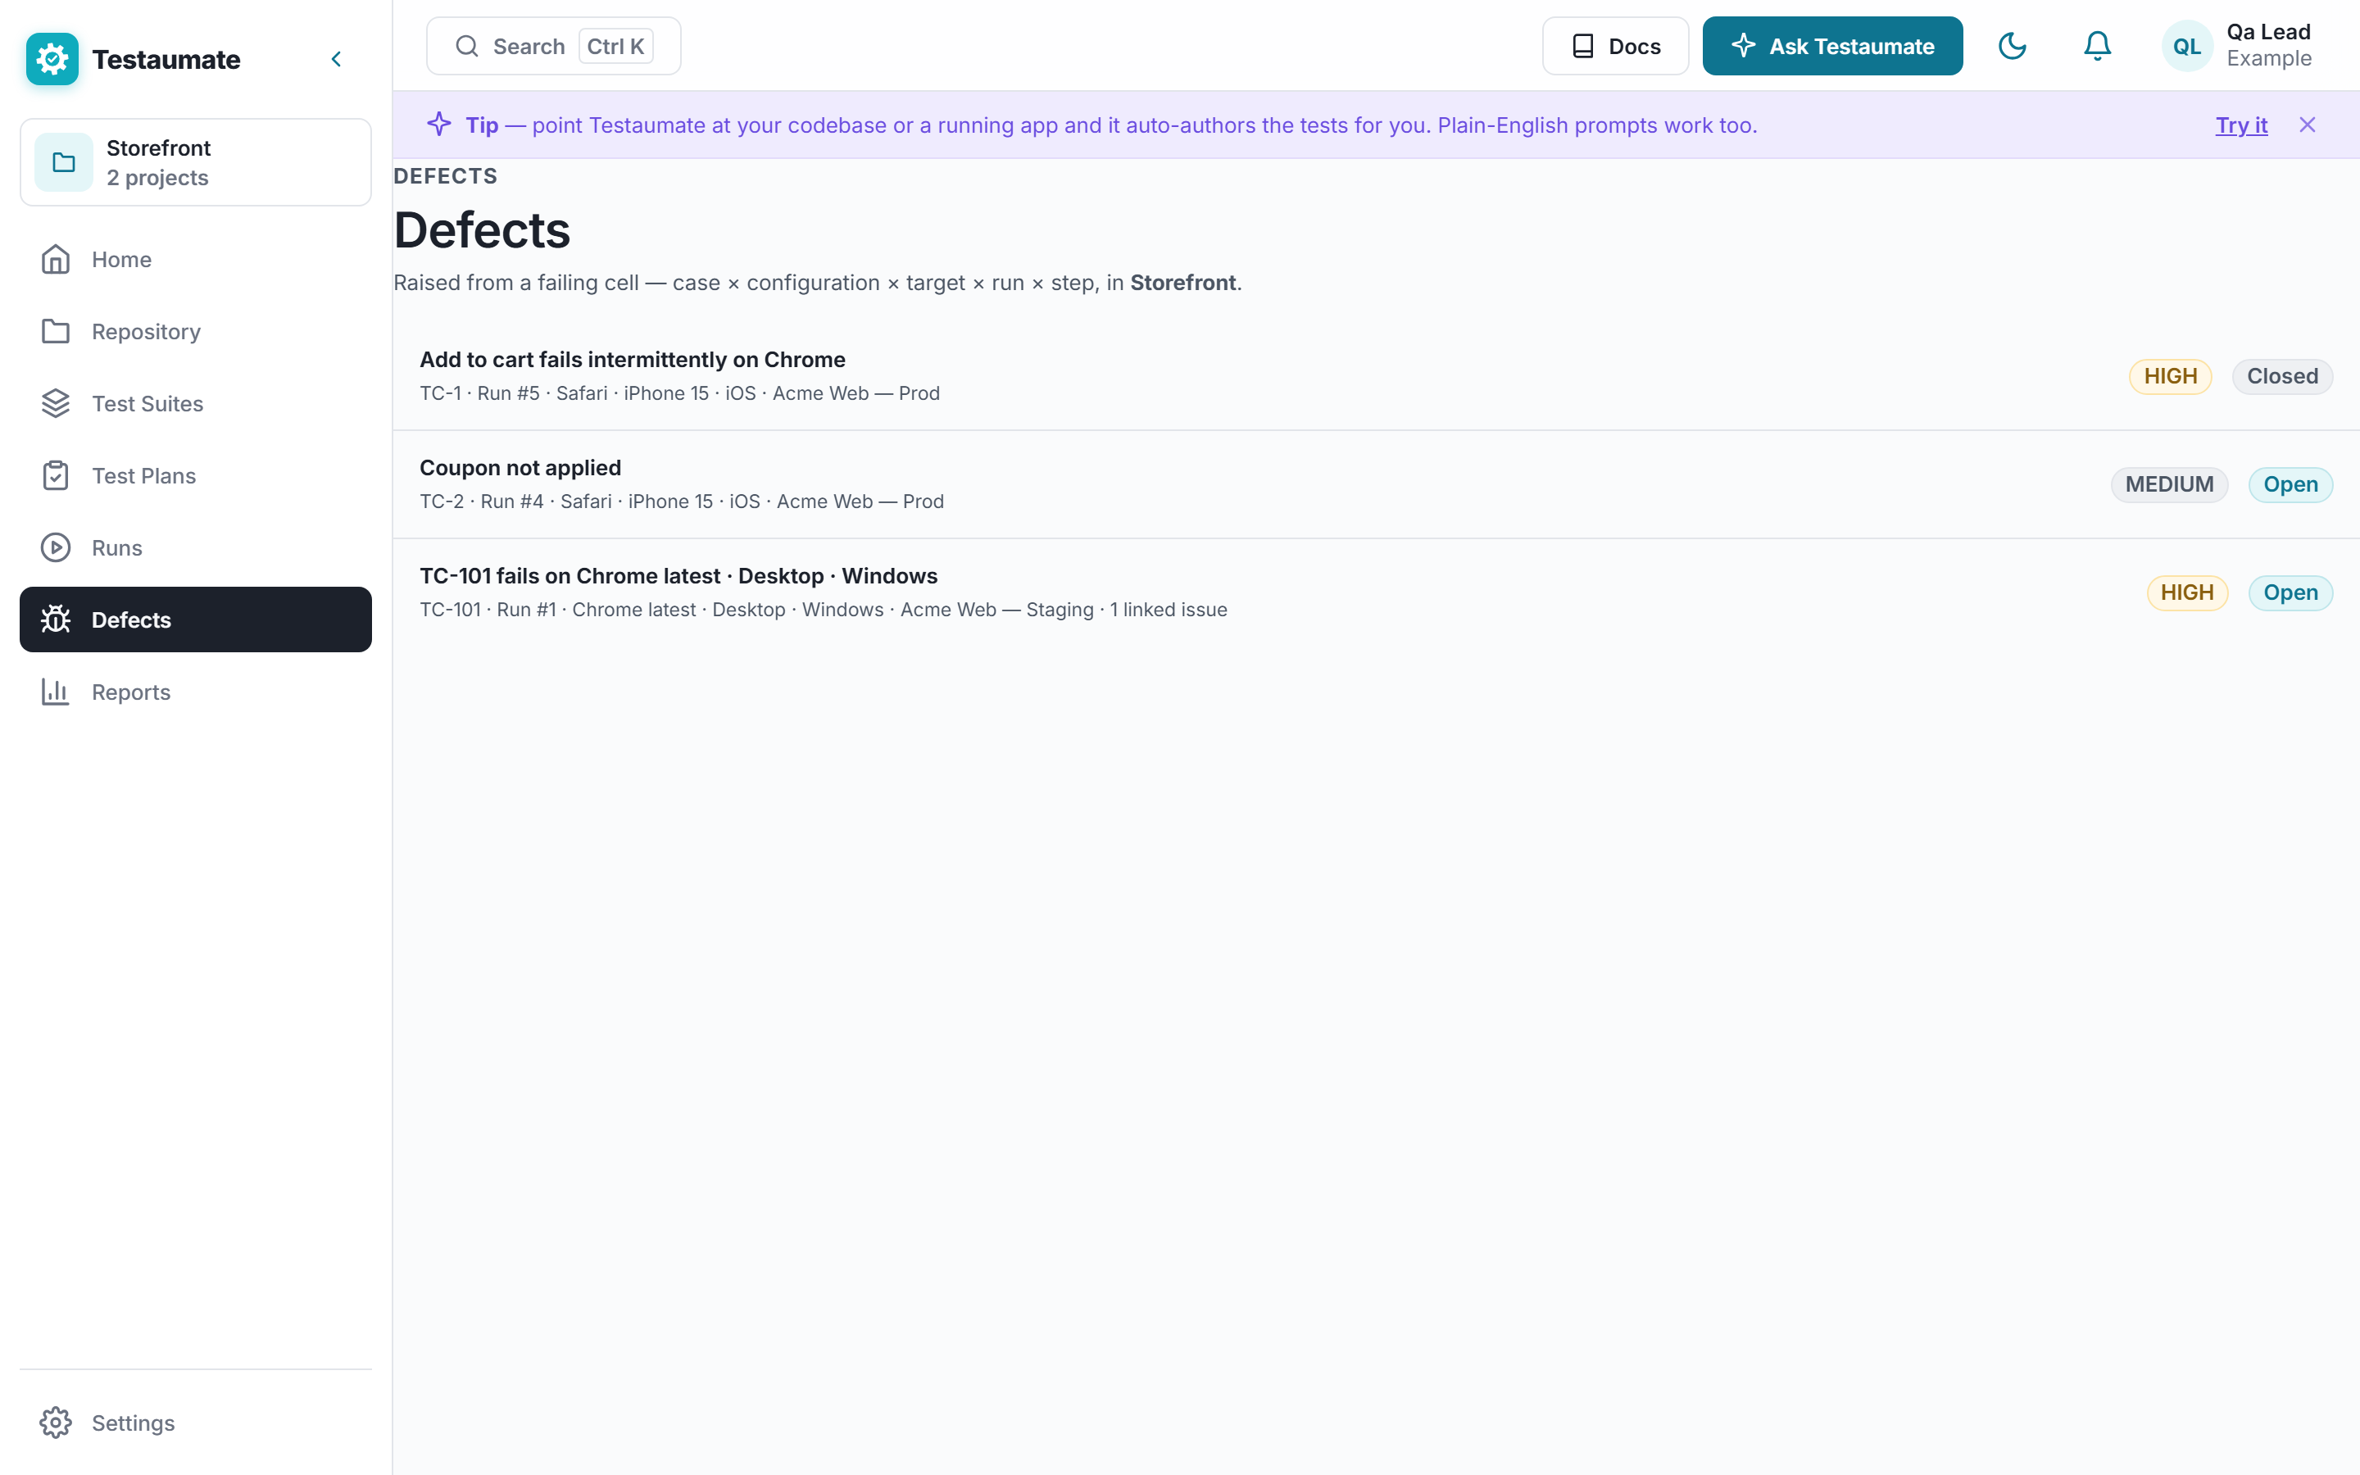Click the Storefront folder icon

click(63, 162)
